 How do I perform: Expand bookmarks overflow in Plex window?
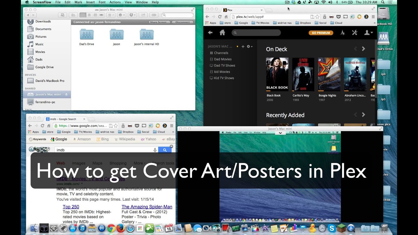point(374,23)
